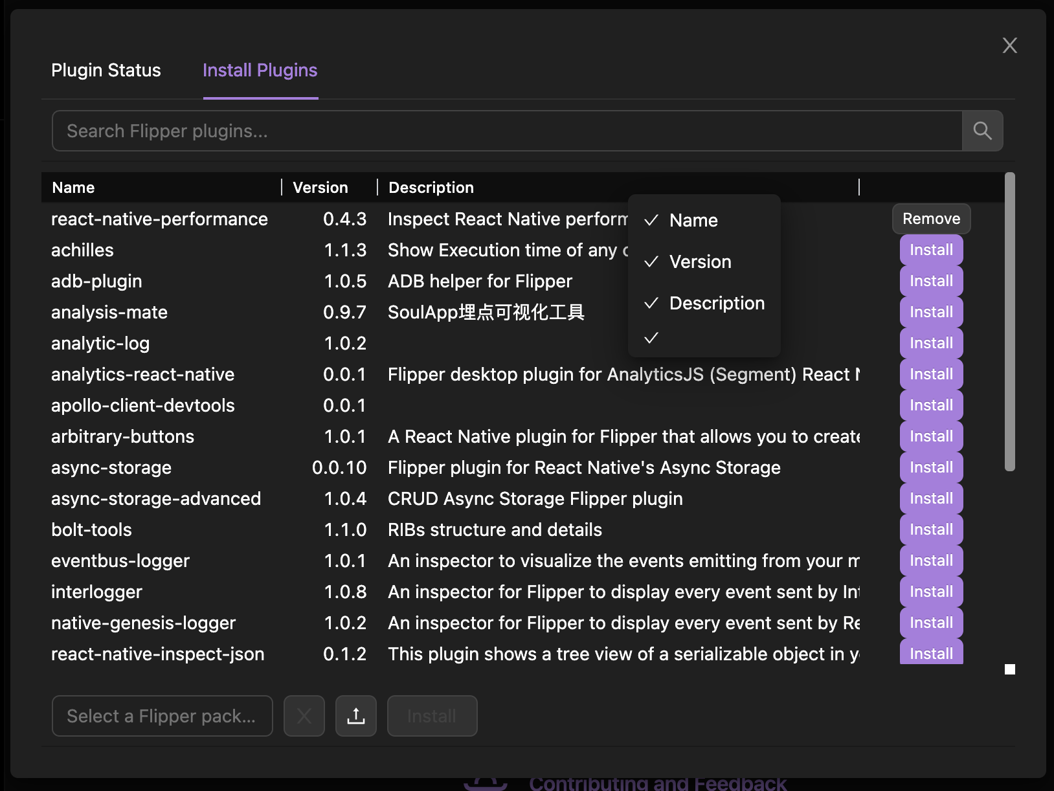
Task: Install the adb-plugin plugin
Action: 931,281
